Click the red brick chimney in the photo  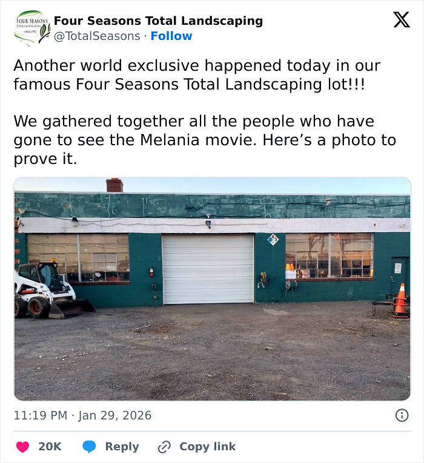click(114, 185)
